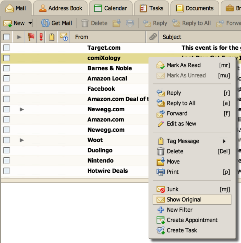Select the Hotwire Deals message checkbox
The height and width of the screenshot is (243, 241).
[6, 171]
